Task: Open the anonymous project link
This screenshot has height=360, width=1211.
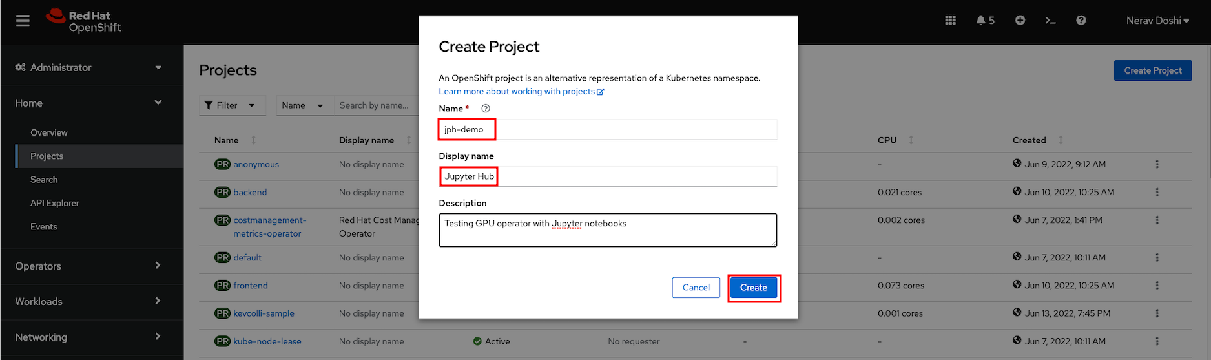Action: tap(256, 164)
